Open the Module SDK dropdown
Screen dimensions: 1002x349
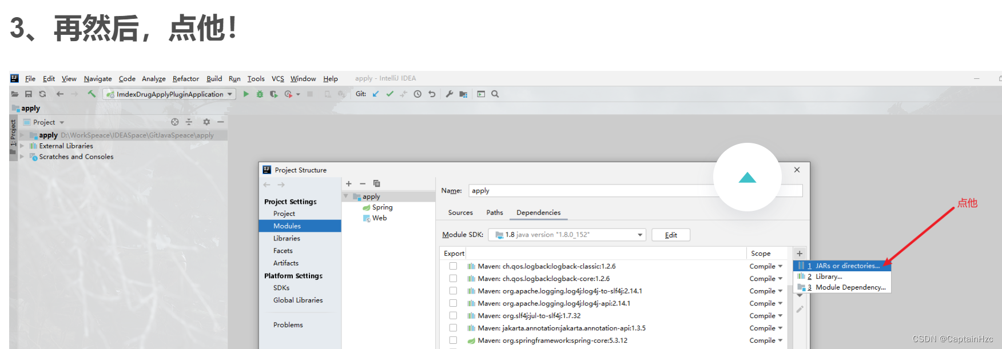tap(567, 235)
